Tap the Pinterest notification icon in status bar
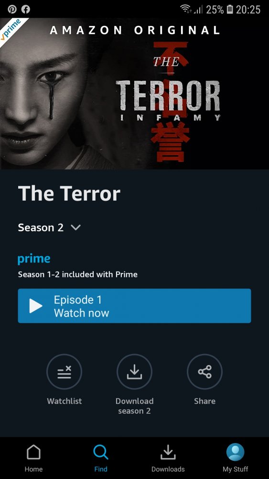 pyautogui.click(x=12, y=10)
